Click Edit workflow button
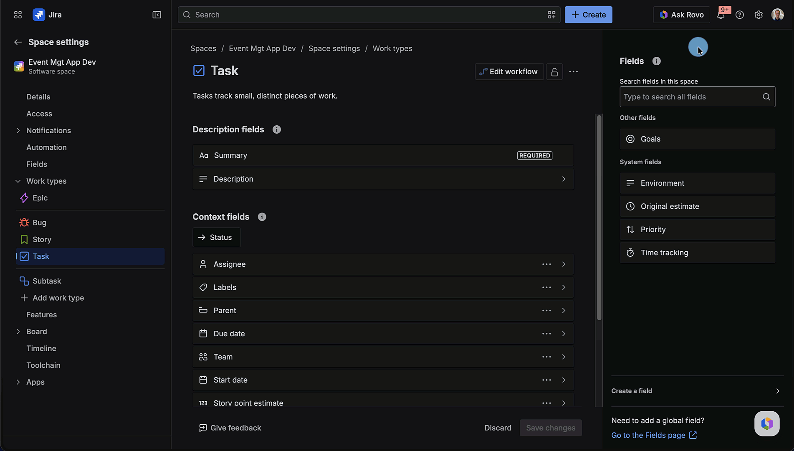 click(x=509, y=72)
